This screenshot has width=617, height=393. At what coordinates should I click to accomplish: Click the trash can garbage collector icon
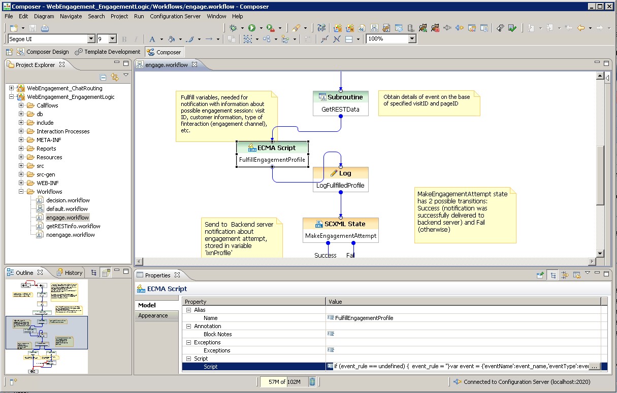click(312, 381)
